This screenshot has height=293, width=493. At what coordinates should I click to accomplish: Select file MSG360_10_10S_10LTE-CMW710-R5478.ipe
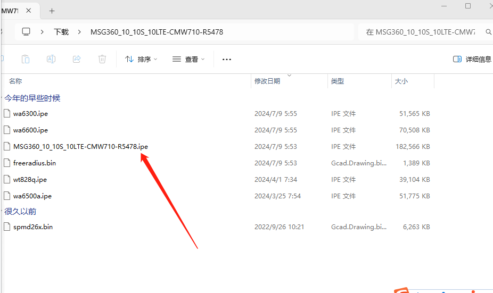[x=80, y=147]
